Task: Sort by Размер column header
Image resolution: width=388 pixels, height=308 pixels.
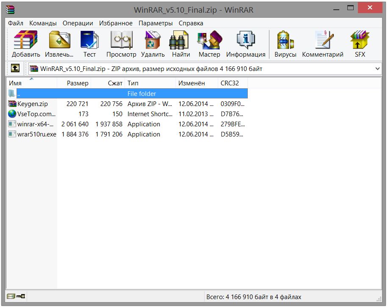Action: click(74, 83)
